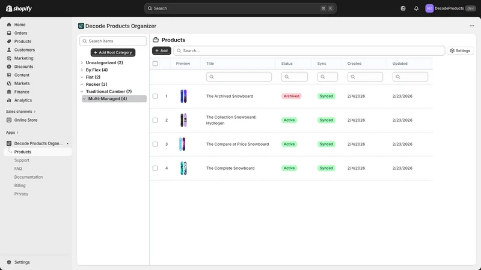Check the box for The Archived Snowboard

(155, 96)
